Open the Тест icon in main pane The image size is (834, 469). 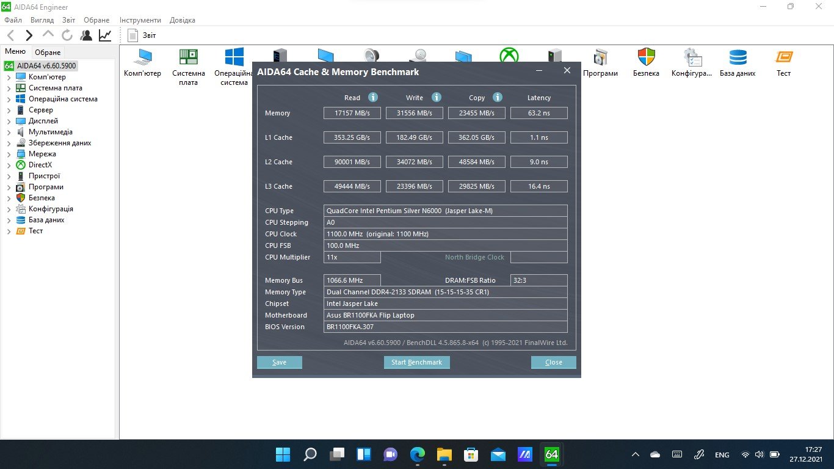(784, 63)
